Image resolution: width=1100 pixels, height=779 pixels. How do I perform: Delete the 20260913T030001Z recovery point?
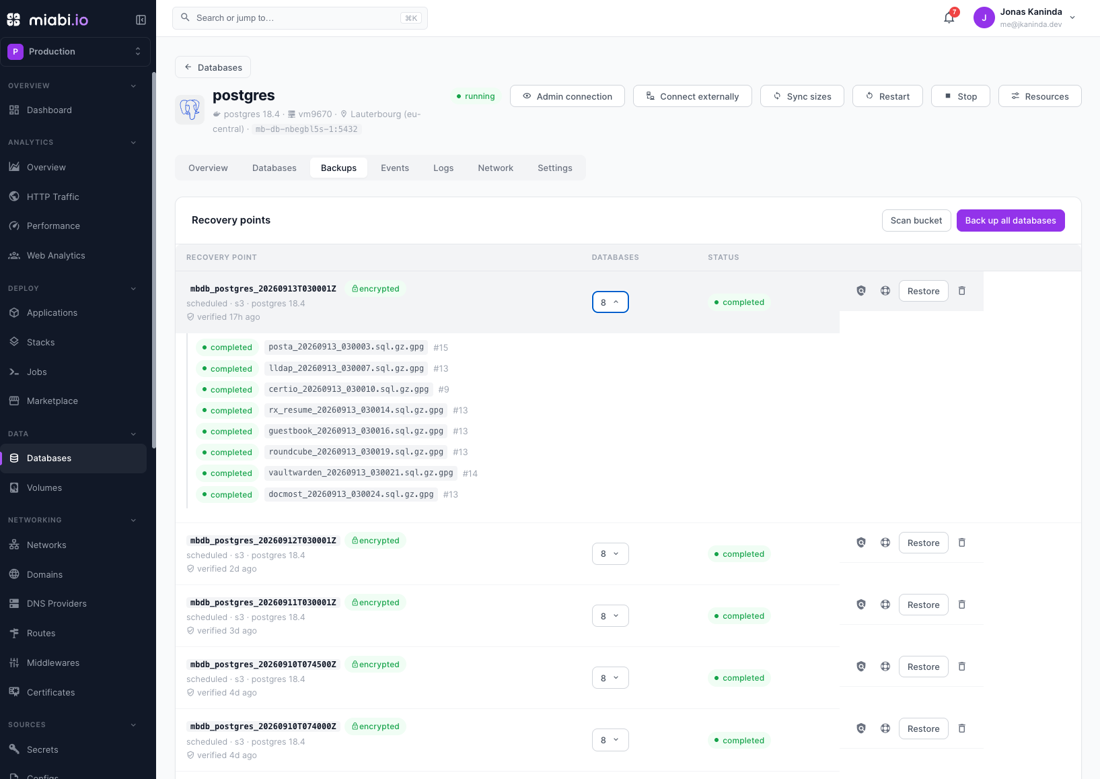(x=962, y=291)
